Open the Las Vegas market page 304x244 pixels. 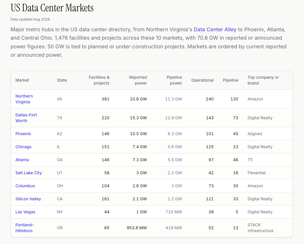25,212
